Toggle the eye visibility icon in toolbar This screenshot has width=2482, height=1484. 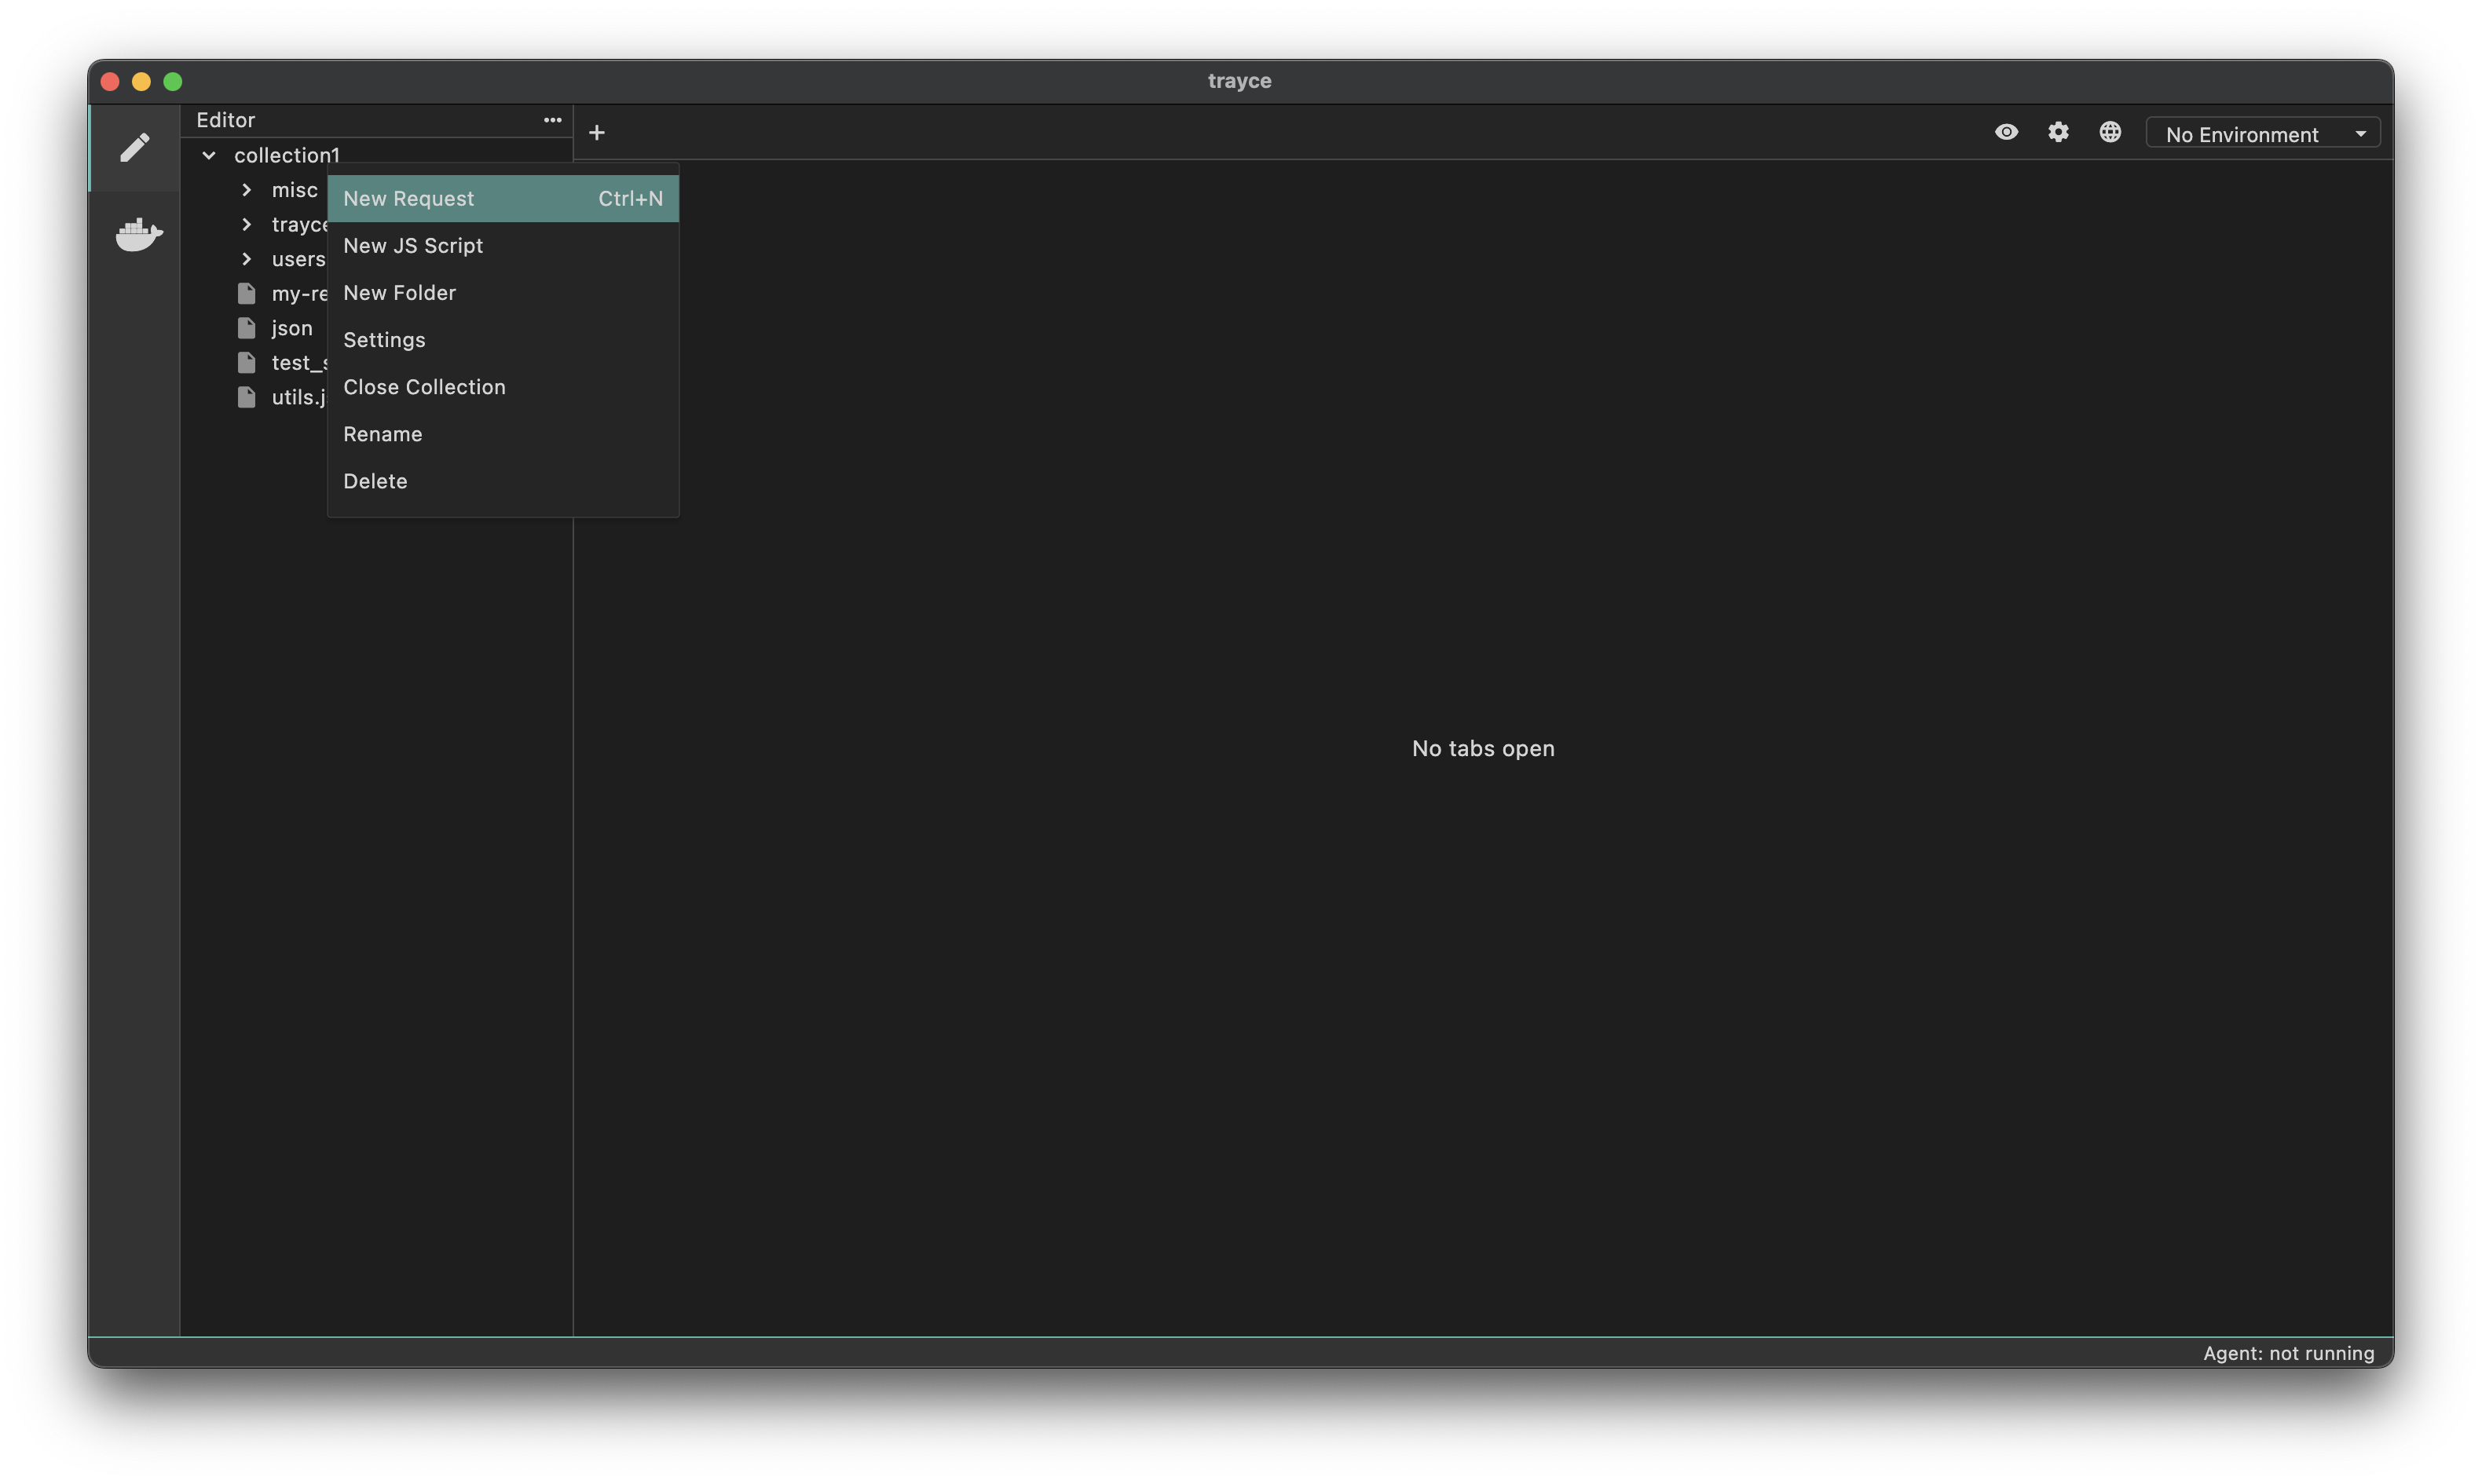click(x=2006, y=132)
